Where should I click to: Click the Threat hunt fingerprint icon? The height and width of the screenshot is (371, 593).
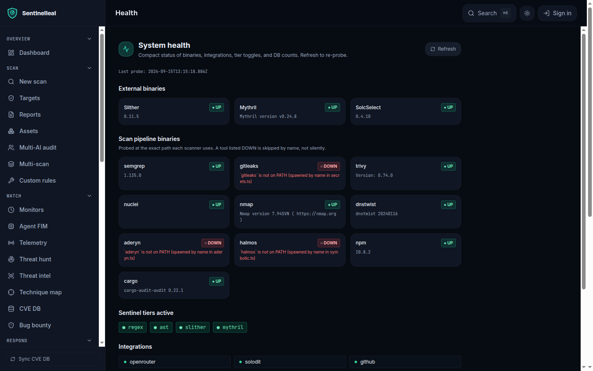coord(11,259)
